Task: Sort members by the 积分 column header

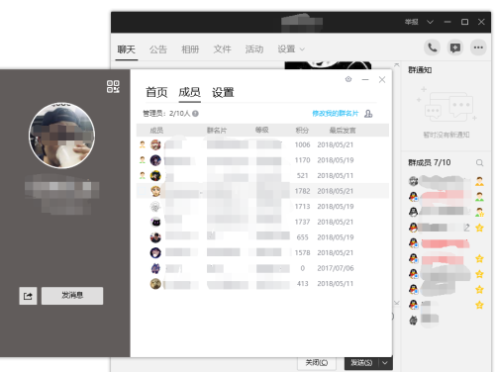Action: tap(302, 131)
